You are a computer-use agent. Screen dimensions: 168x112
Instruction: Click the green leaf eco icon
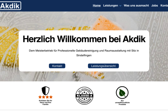click(122, 92)
